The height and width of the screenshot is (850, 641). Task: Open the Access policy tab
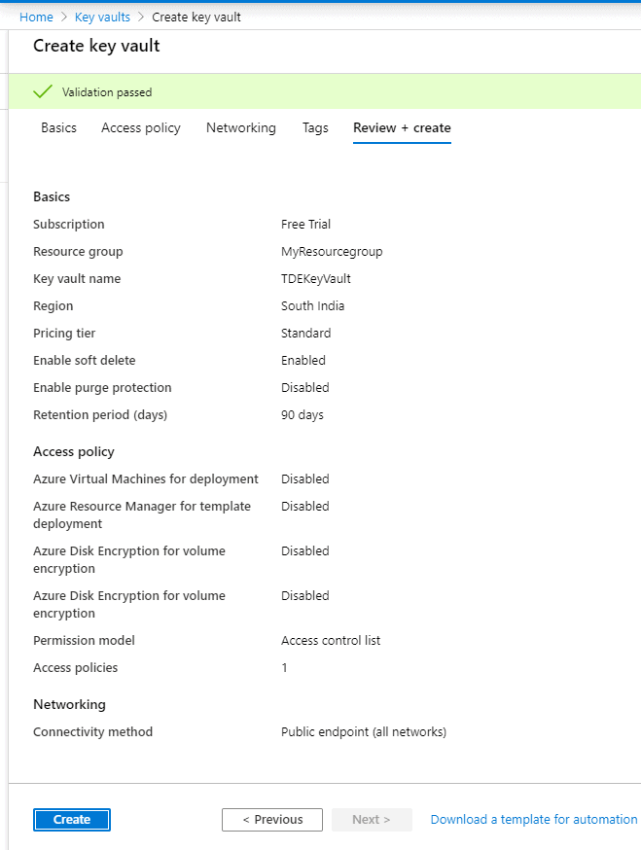(141, 127)
